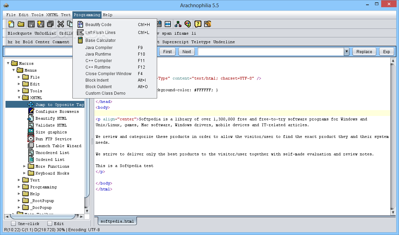399x235 pixels.
Task: Click the Encoding: UTF-8 status text
Action: (84, 230)
